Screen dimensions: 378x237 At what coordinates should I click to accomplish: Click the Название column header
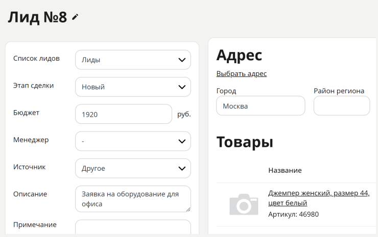[x=285, y=170]
